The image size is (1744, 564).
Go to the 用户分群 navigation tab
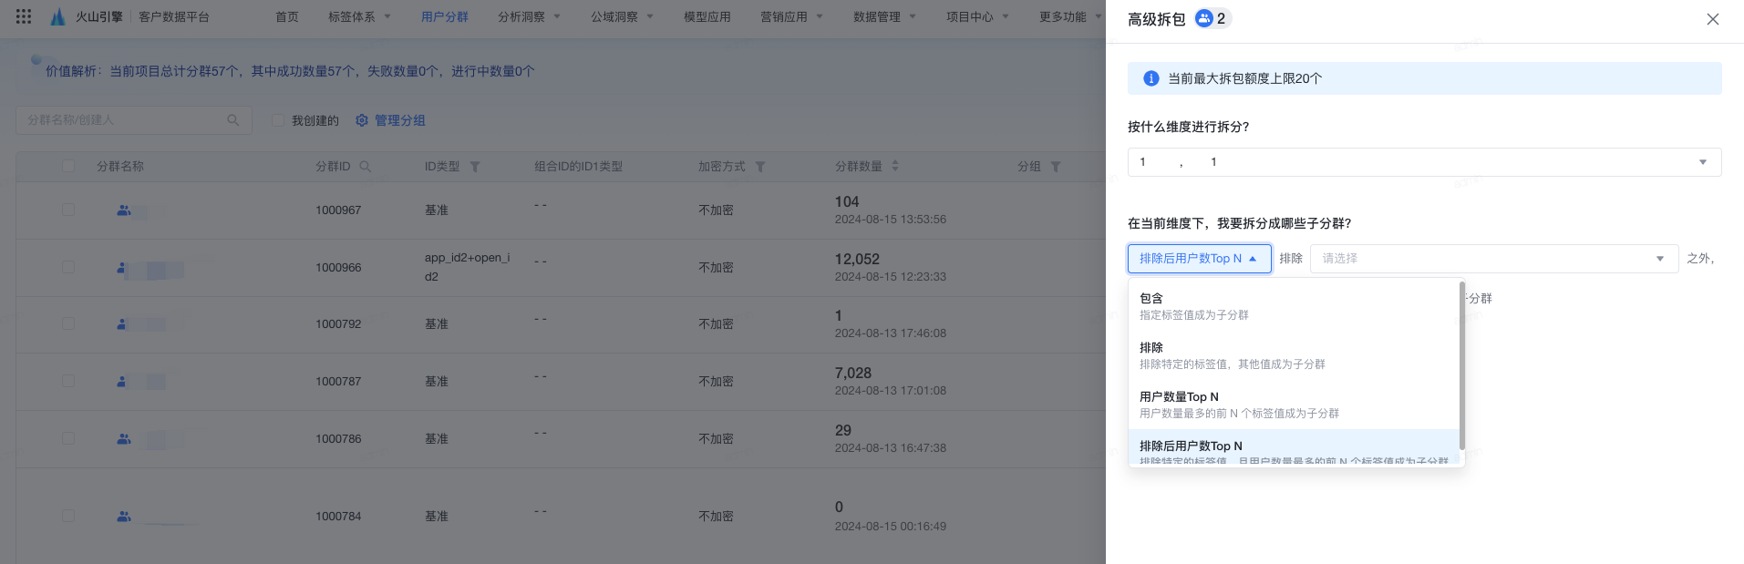[445, 16]
